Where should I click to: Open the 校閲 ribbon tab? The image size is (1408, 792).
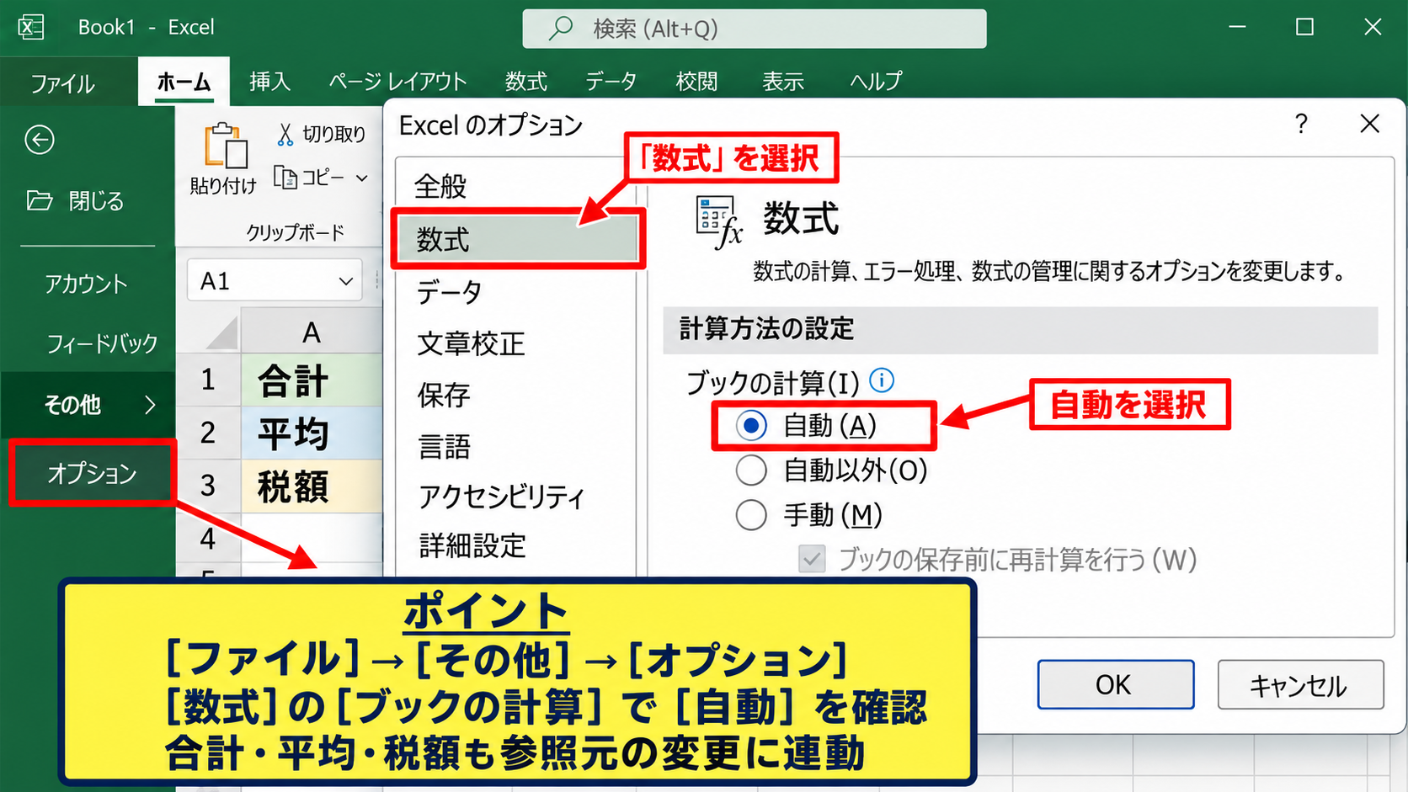[697, 82]
